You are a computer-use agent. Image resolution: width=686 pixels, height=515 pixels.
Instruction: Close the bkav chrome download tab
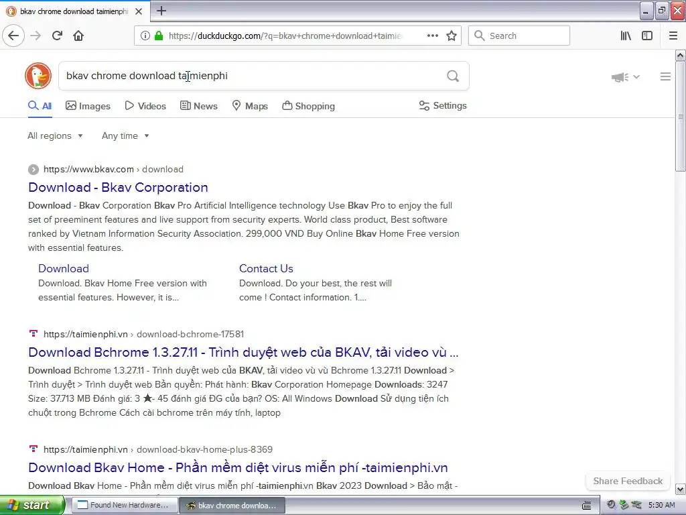[139, 11]
